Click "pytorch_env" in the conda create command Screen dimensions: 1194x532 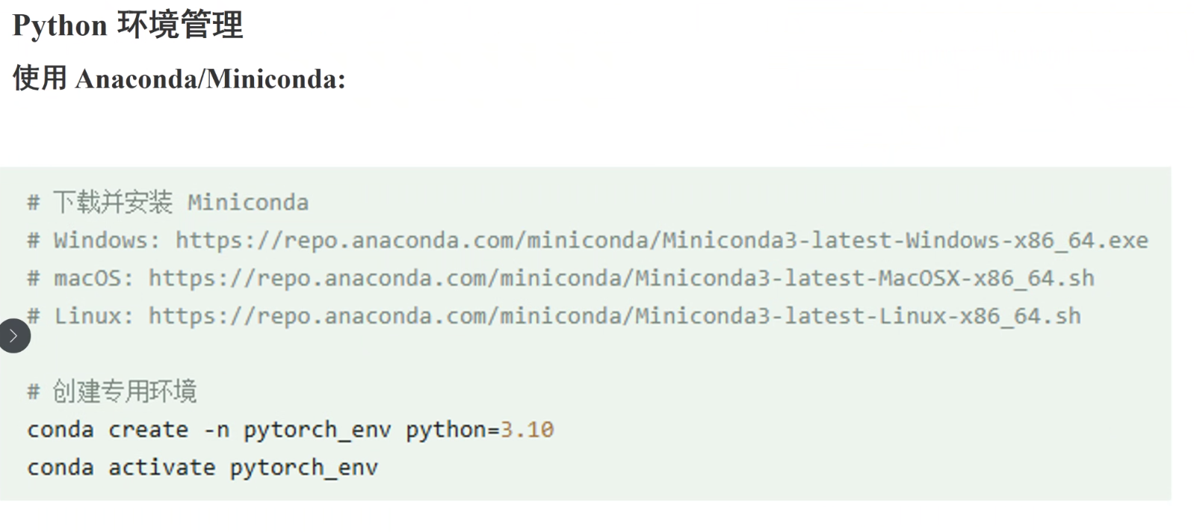(x=317, y=430)
